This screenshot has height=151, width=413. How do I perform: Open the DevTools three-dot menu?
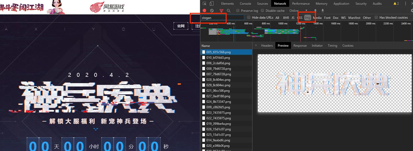tap(406, 4)
